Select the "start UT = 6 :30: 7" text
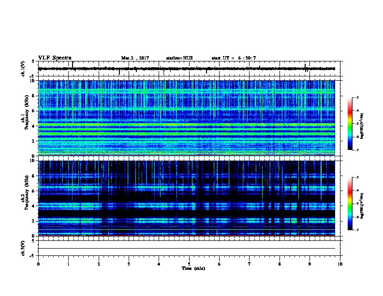Viewport: 383px width, 296px height. (234, 58)
